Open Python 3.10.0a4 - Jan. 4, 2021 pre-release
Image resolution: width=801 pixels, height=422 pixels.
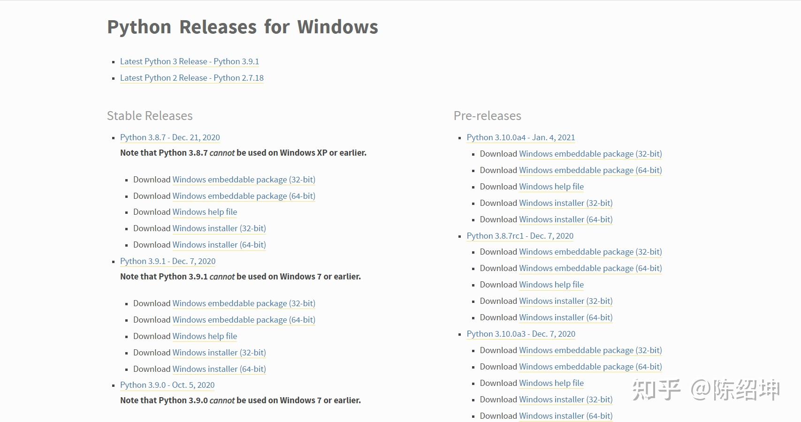point(520,137)
